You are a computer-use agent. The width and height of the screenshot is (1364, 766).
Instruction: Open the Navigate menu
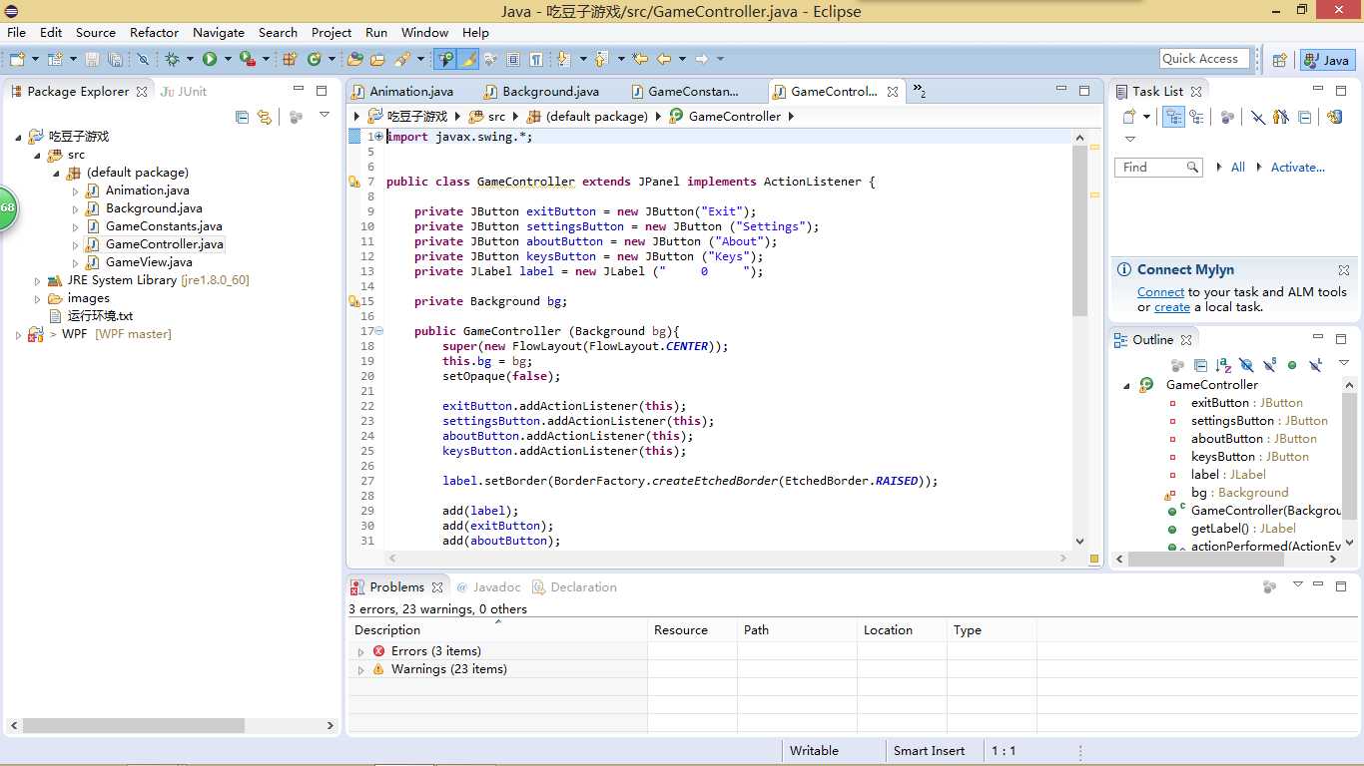point(219,32)
